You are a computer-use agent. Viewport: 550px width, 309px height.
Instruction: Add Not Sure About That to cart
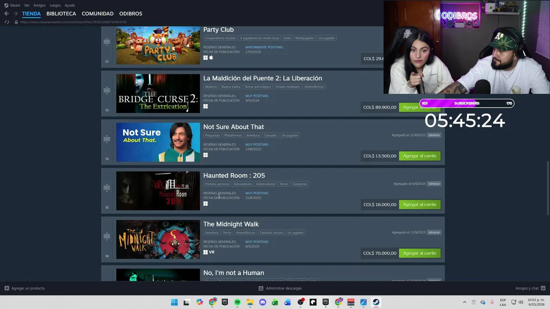[x=419, y=156]
